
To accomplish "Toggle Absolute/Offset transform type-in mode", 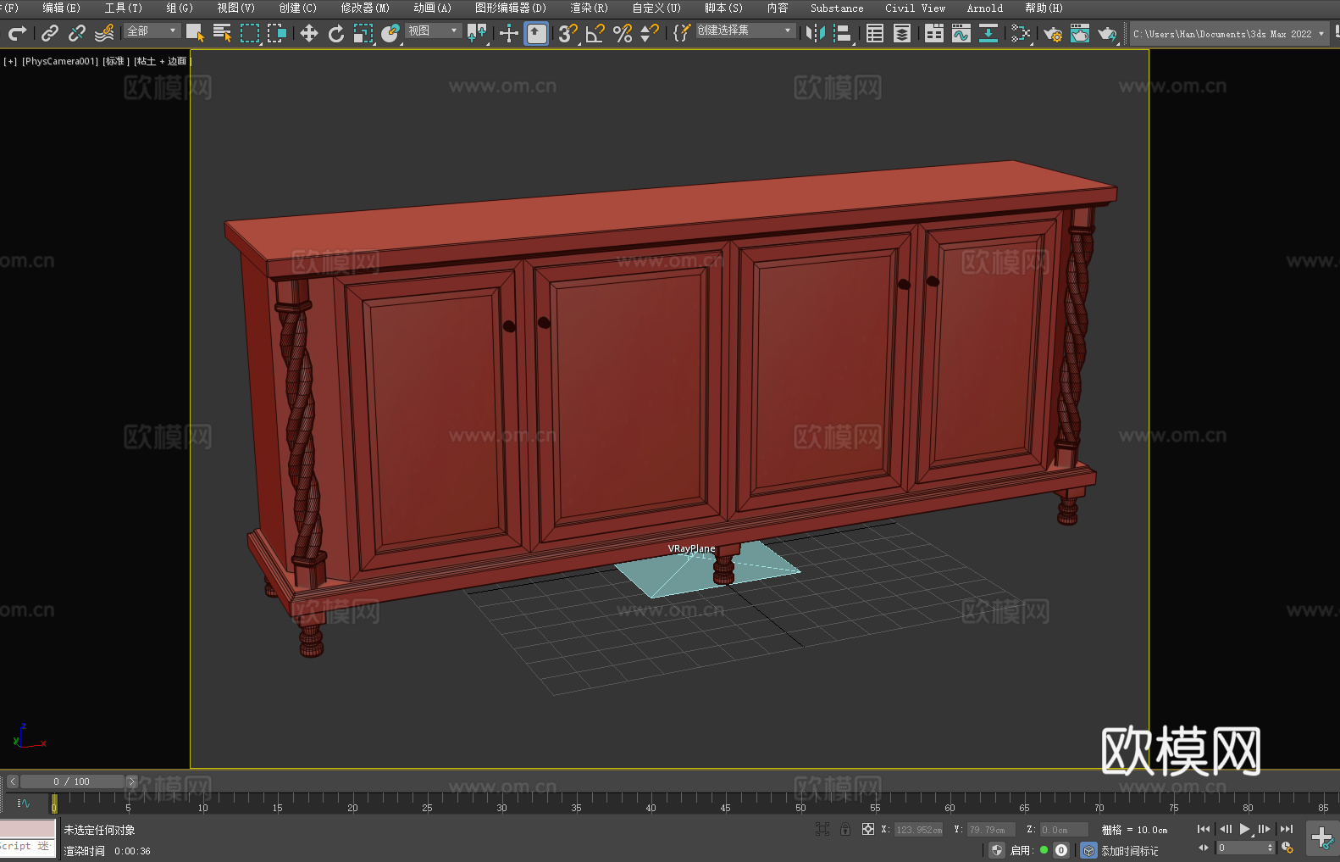I will coord(868,829).
